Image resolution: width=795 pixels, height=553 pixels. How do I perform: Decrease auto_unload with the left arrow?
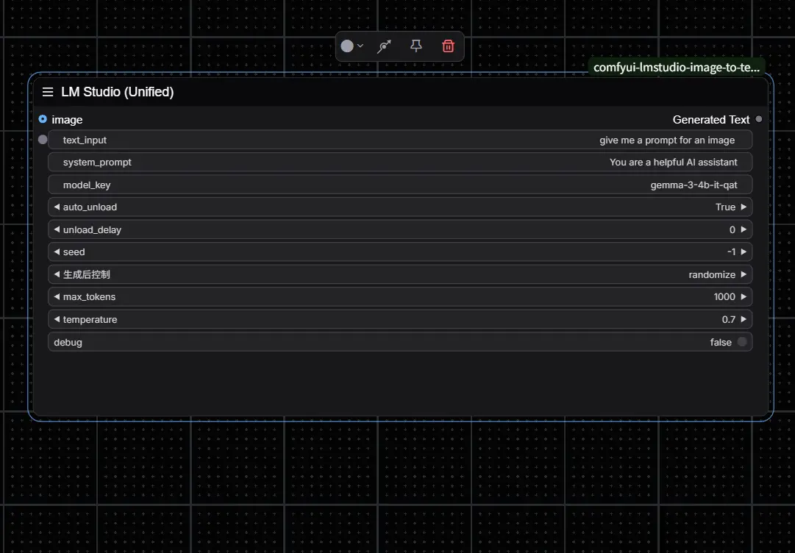tap(57, 207)
